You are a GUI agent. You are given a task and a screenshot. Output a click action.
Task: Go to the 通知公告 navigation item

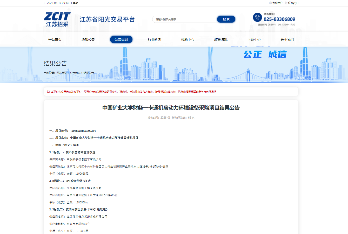coord(88,39)
